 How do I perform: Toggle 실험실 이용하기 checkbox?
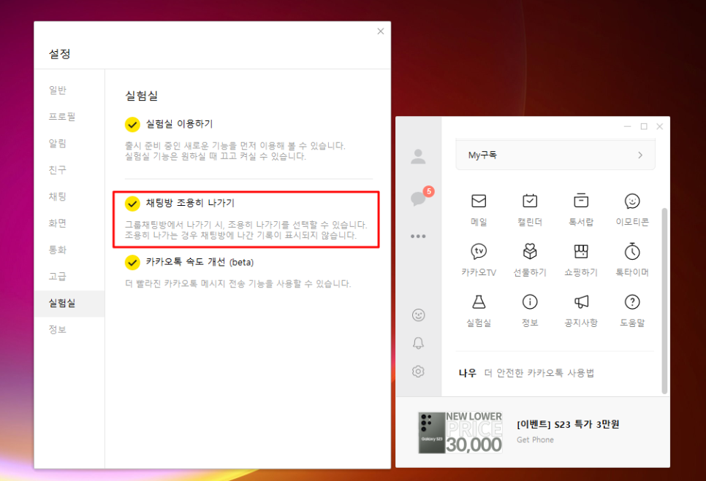click(132, 125)
